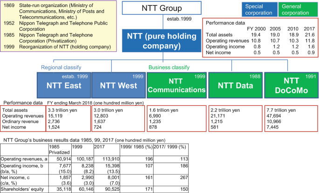Click NTT West net income "724"
Image resolution: width=319 pixels, height=193 pixels.
[97, 127]
